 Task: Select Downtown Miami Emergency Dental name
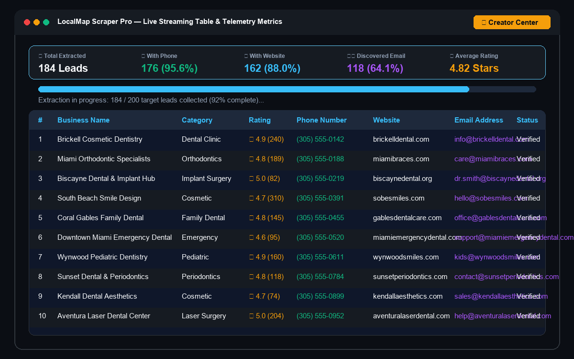point(114,237)
